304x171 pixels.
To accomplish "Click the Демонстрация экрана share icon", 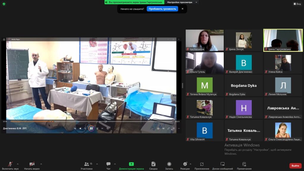I will [131, 164].
